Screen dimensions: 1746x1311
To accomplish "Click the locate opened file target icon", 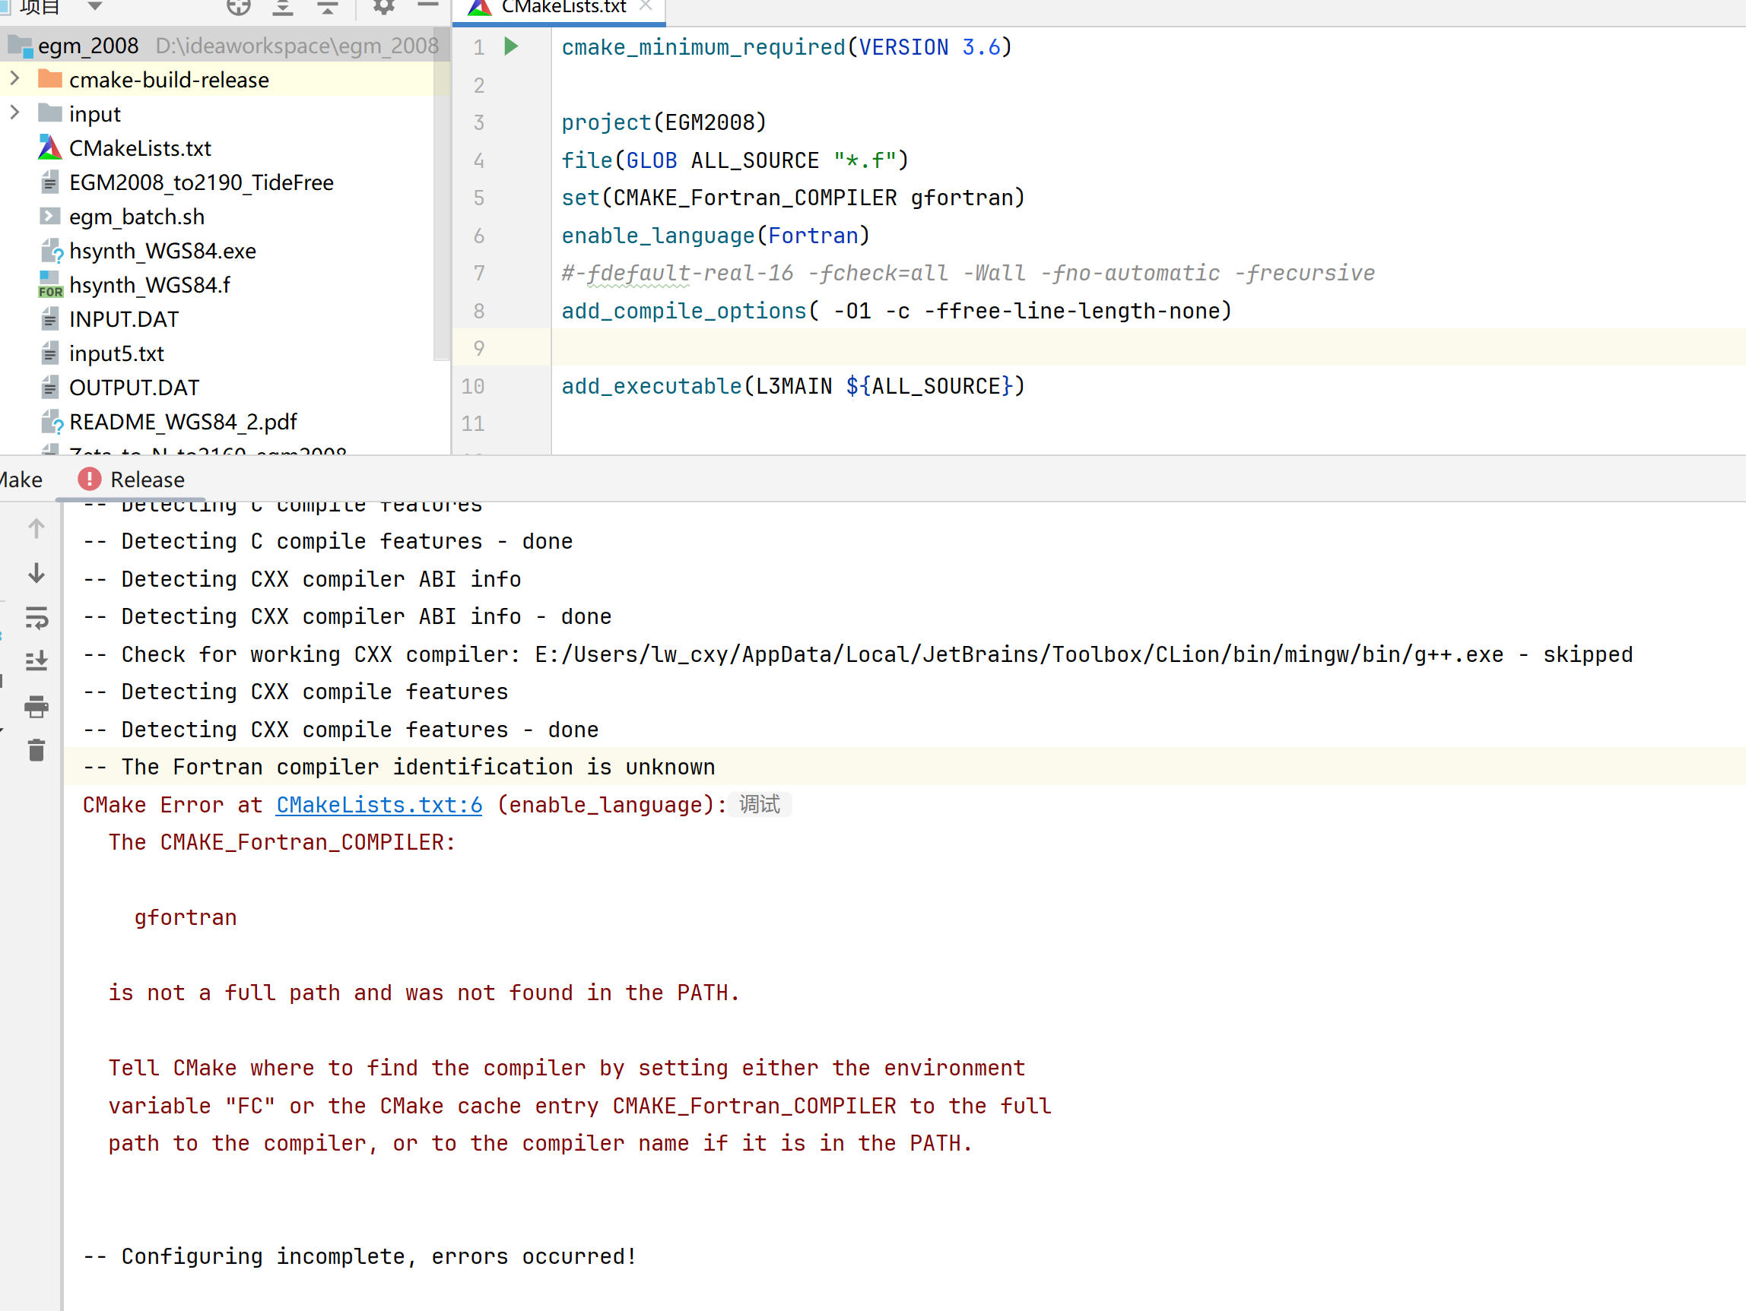I will (x=237, y=7).
